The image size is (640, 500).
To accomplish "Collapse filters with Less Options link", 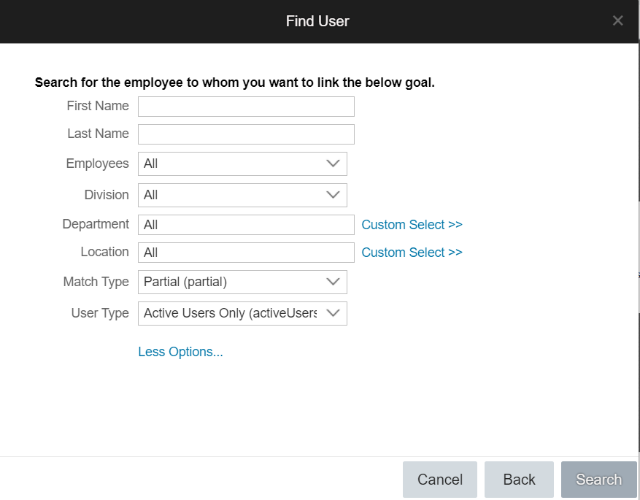I will 180,352.
